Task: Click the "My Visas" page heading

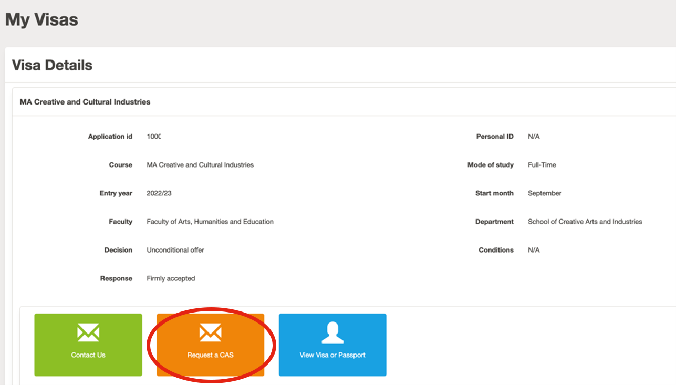Action: click(x=41, y=20)
